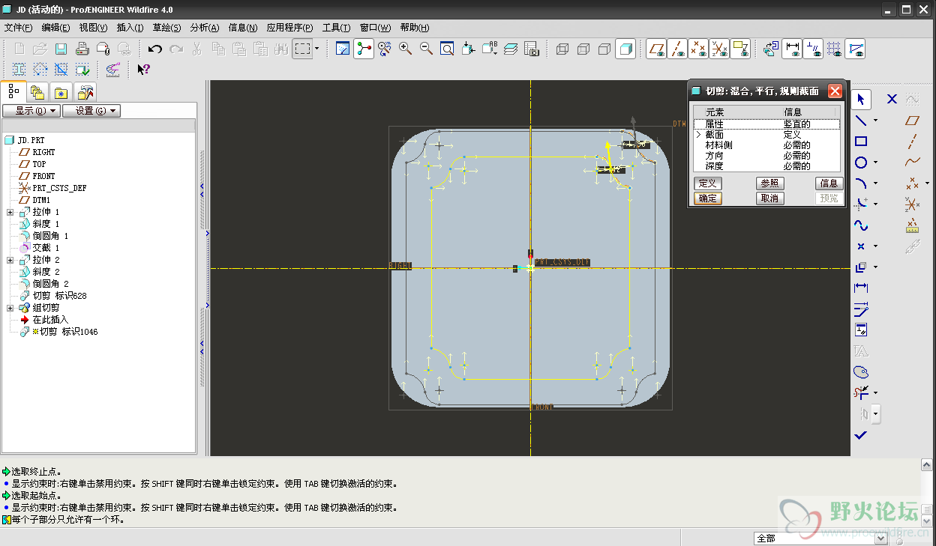Click the undo arrow
This screenshot has height=546, width=936.
tap(155, 49)
